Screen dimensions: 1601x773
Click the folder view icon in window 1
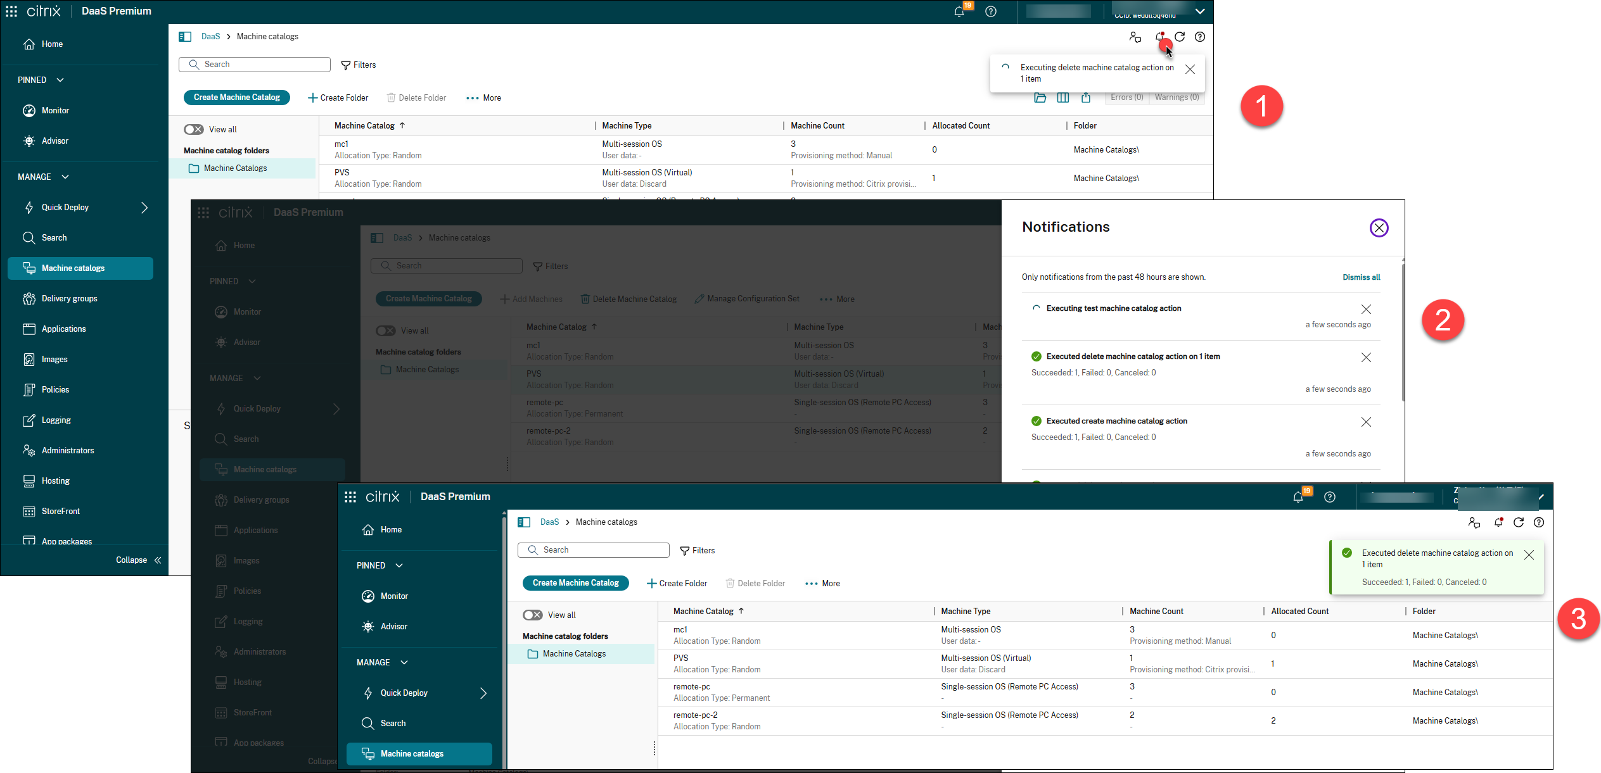(1040, 97)
